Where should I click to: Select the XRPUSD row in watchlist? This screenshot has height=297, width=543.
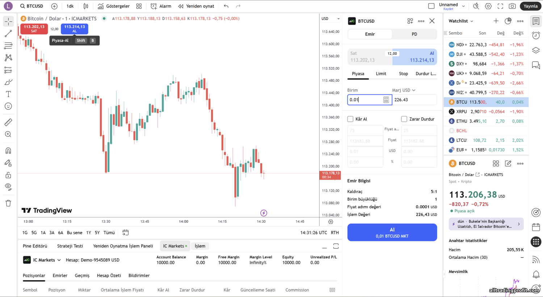click(x=486, y=112)
